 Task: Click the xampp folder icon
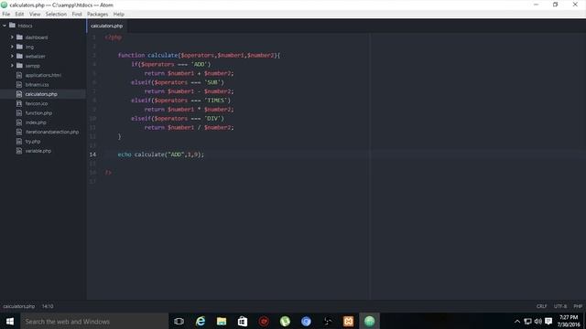click(20, 66)
